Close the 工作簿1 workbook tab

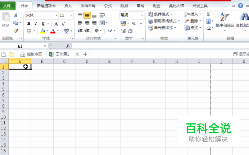click(x=77, y=54)
